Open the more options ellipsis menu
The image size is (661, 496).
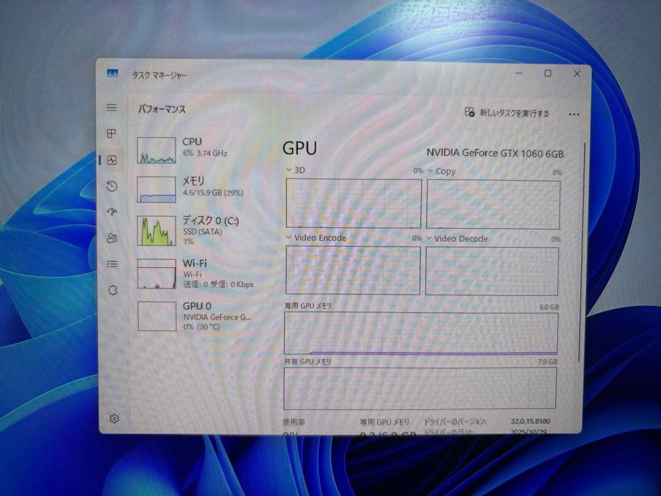coord(573,114)
